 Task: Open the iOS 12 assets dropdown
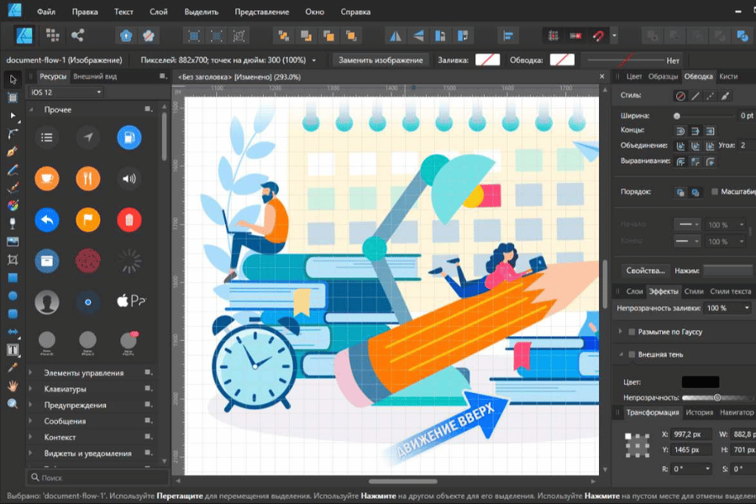tap(66, 92)
